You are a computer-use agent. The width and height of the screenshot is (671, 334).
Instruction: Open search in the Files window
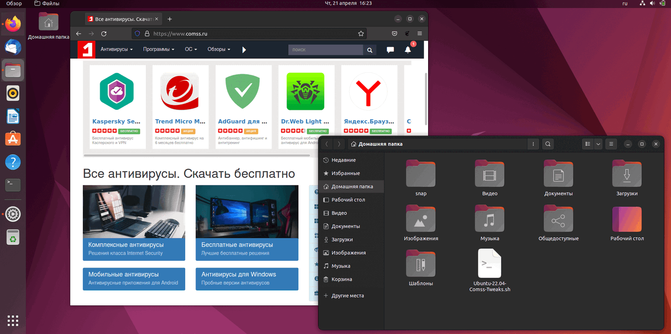click(x=548, y=144)
